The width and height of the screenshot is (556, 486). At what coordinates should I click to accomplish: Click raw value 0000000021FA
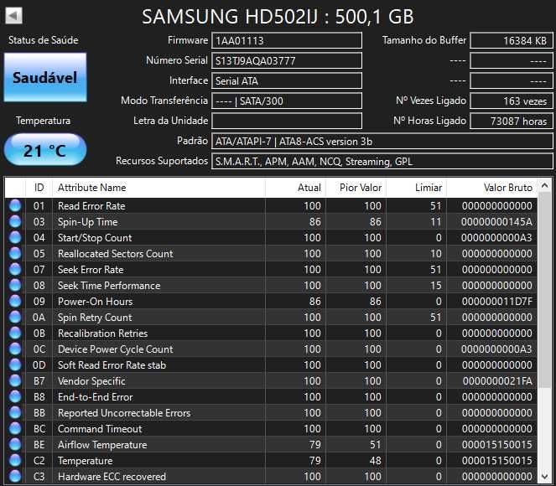pos(497,381)
